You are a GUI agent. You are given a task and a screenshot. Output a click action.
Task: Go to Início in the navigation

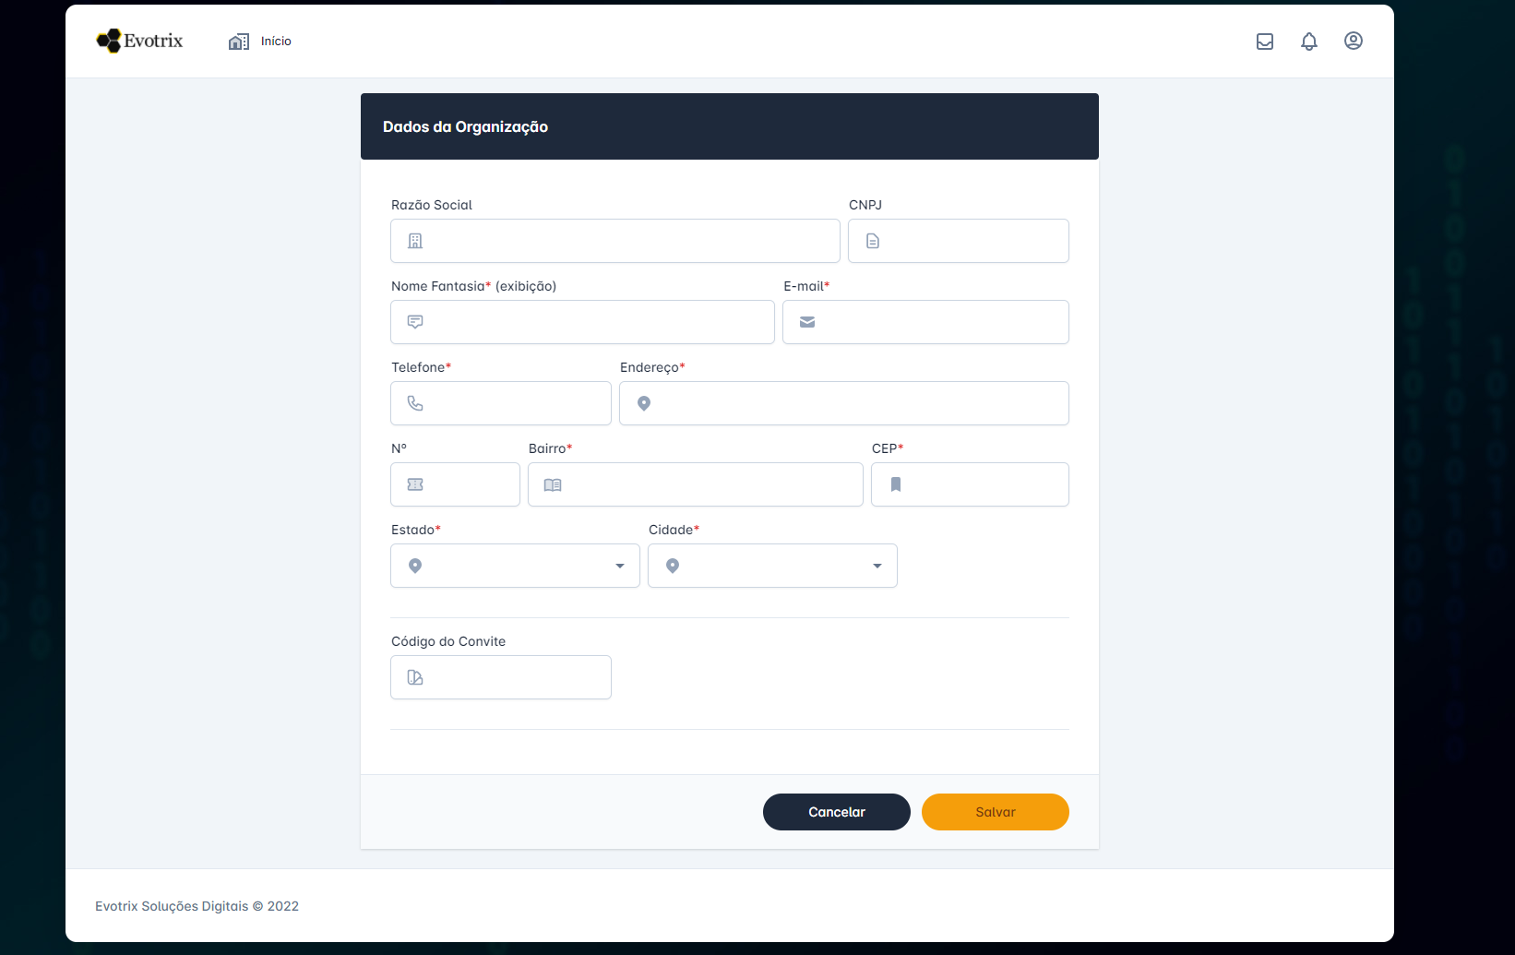pos(276,42)
